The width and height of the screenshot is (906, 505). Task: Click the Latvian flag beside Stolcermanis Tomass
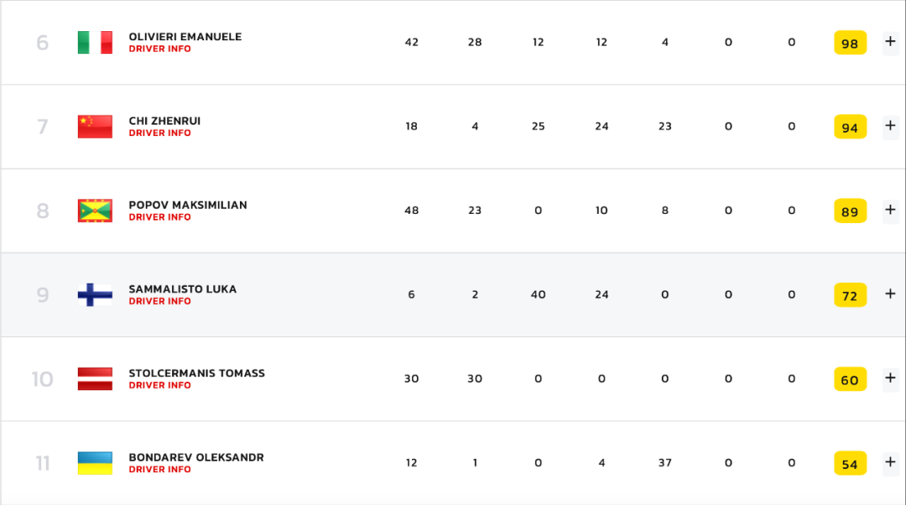click(95, 379)
